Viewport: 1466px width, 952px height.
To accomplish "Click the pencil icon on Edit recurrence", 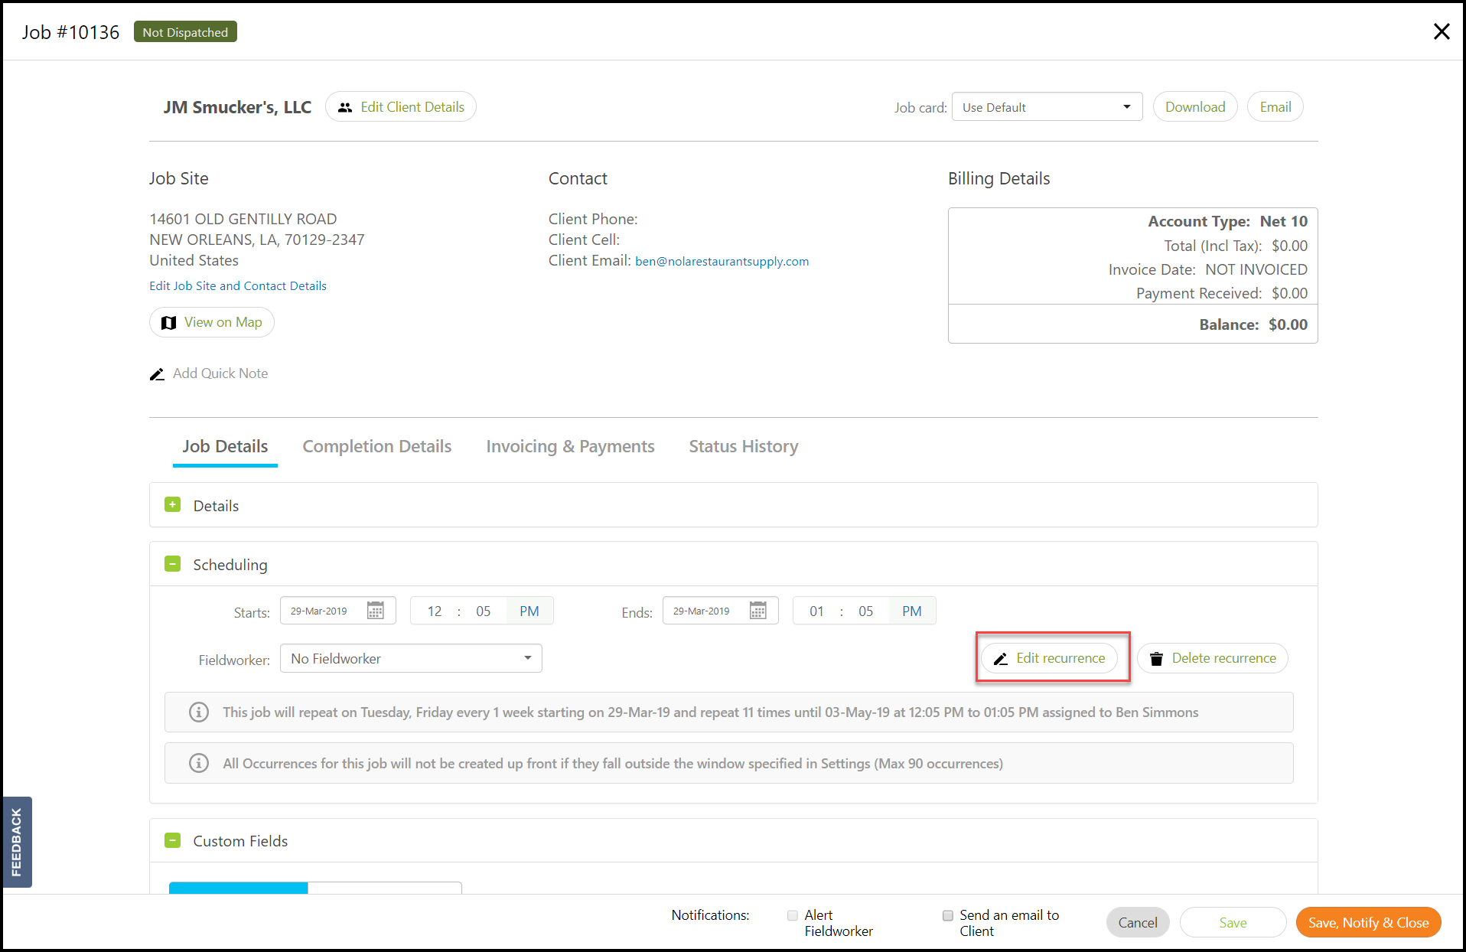I will tap(1000, 659).
